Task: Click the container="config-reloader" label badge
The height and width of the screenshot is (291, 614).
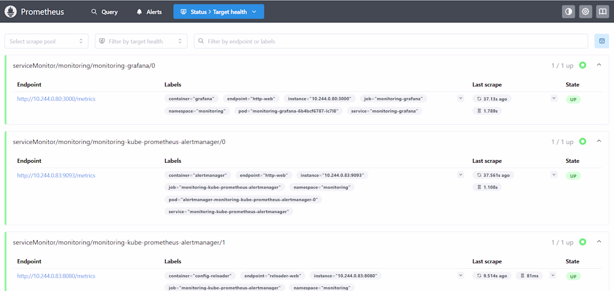Action: click(200, 276)
